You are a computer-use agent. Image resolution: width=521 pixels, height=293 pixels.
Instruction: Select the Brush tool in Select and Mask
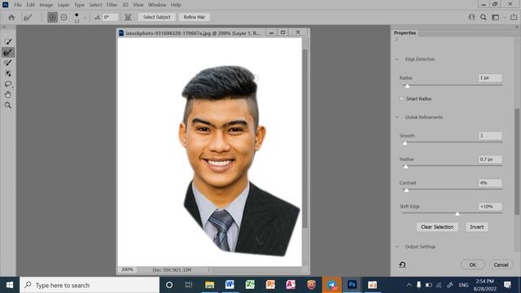pyautogui.click(x=8, y=63)
